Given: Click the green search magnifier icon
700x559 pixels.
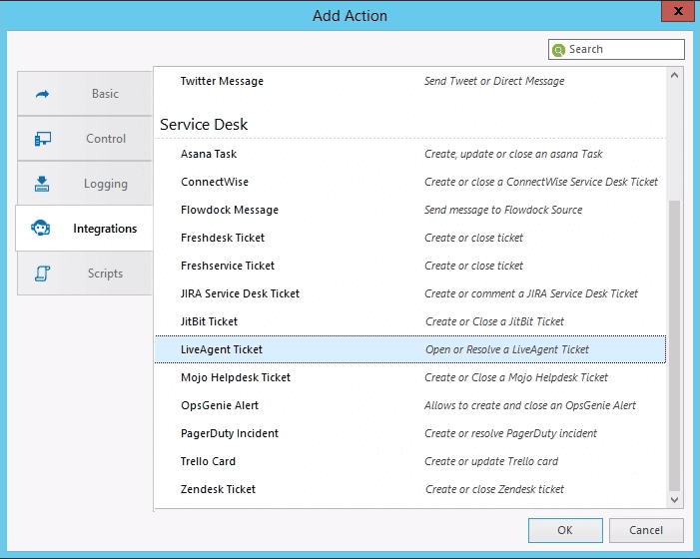Looking at the screenshot, I should (559, 50).
